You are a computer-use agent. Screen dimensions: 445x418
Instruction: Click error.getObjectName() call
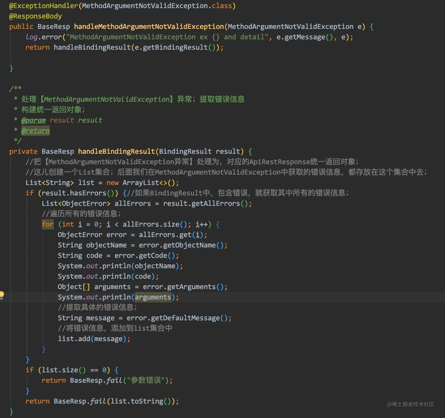181,245
